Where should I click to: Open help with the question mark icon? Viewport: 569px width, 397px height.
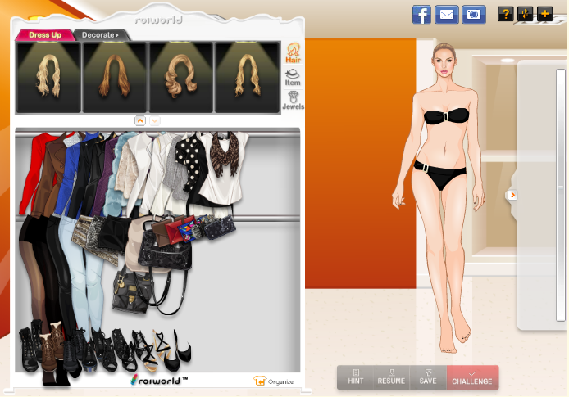click(506, 14)
